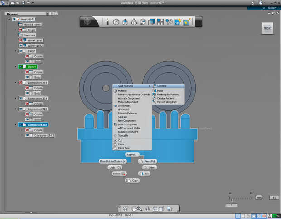This screenshot has height=219, width=281.
Task: Click the Zoom tool in navigation bar
Action: [x=140, y=209]
